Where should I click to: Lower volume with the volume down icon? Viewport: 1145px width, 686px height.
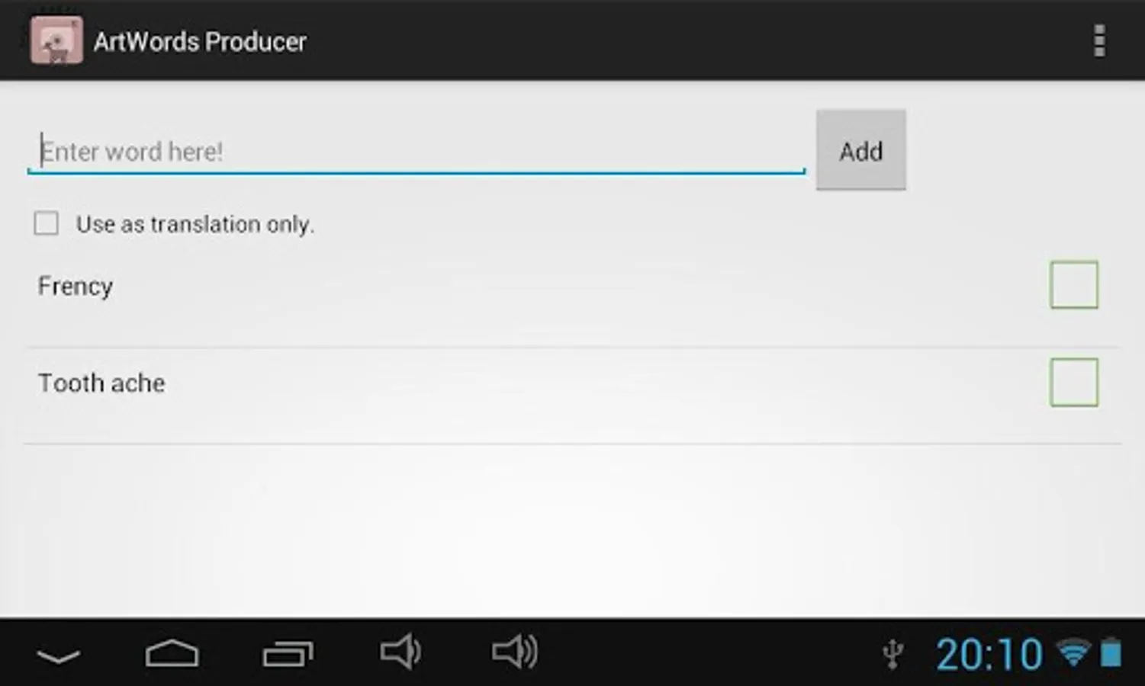pos(400,652)
